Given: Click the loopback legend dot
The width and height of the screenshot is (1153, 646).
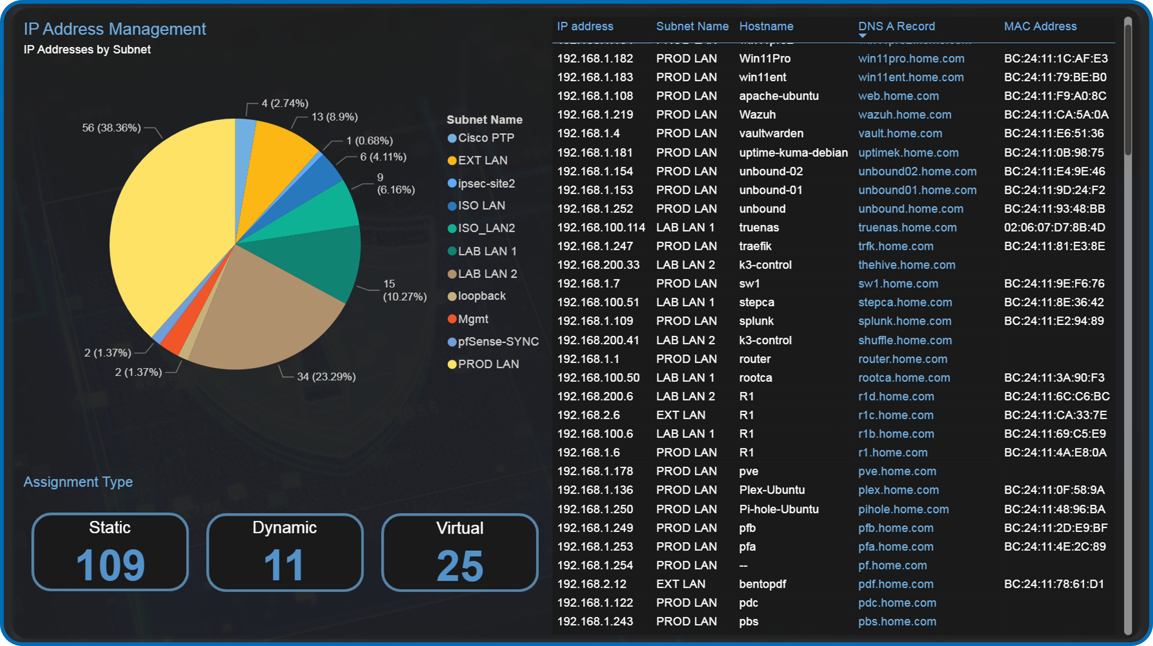Looking at the screenshot, I should pos(452,296).
